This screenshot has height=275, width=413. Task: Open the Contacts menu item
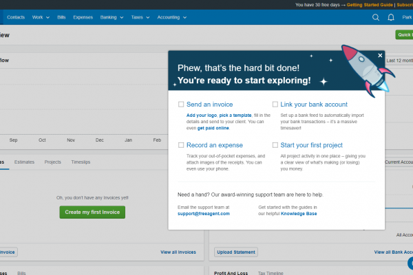(16, 17)
